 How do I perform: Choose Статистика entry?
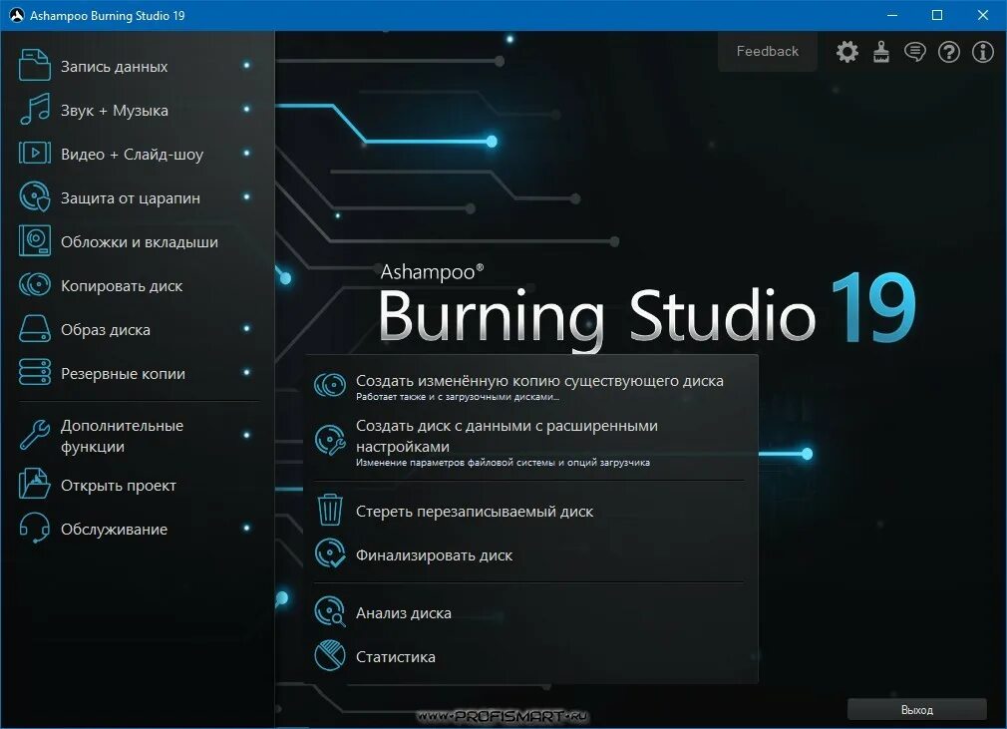point(395,657)
